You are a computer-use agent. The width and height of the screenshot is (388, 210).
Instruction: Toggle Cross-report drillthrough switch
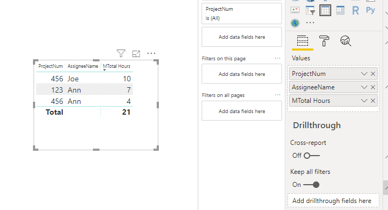[312, 156]
